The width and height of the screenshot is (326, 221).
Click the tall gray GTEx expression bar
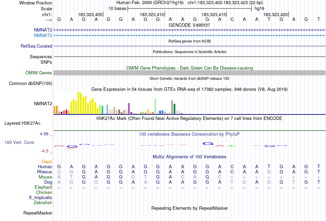172,107
